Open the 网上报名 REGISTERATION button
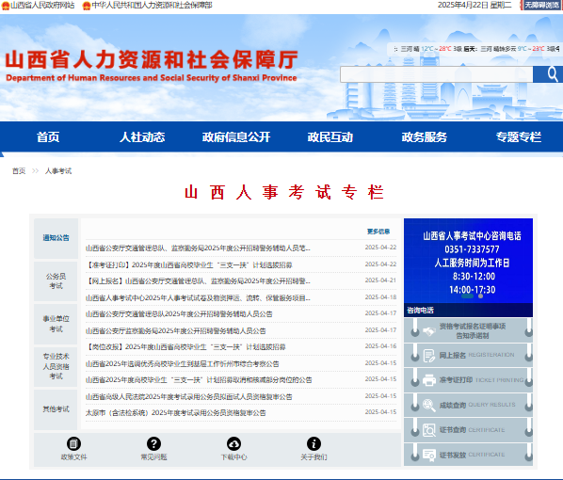This screenshot has height=480, width=563. pyautogui.click(x=468, y=356)
